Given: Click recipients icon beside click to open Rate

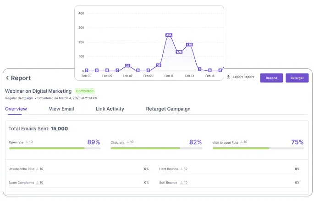Looking at the screenshot, I should [x=242, y=142].
